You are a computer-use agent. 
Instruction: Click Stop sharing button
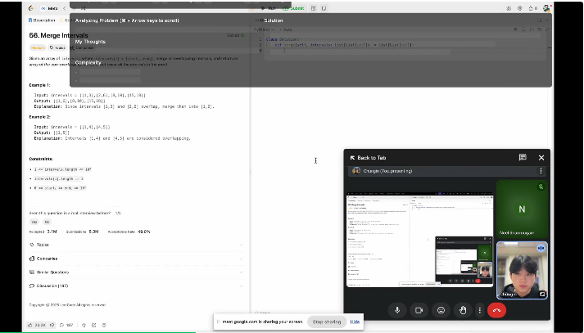pos(327,322)
